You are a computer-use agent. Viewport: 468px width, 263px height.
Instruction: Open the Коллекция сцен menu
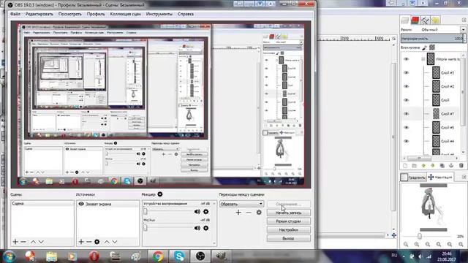125,14
